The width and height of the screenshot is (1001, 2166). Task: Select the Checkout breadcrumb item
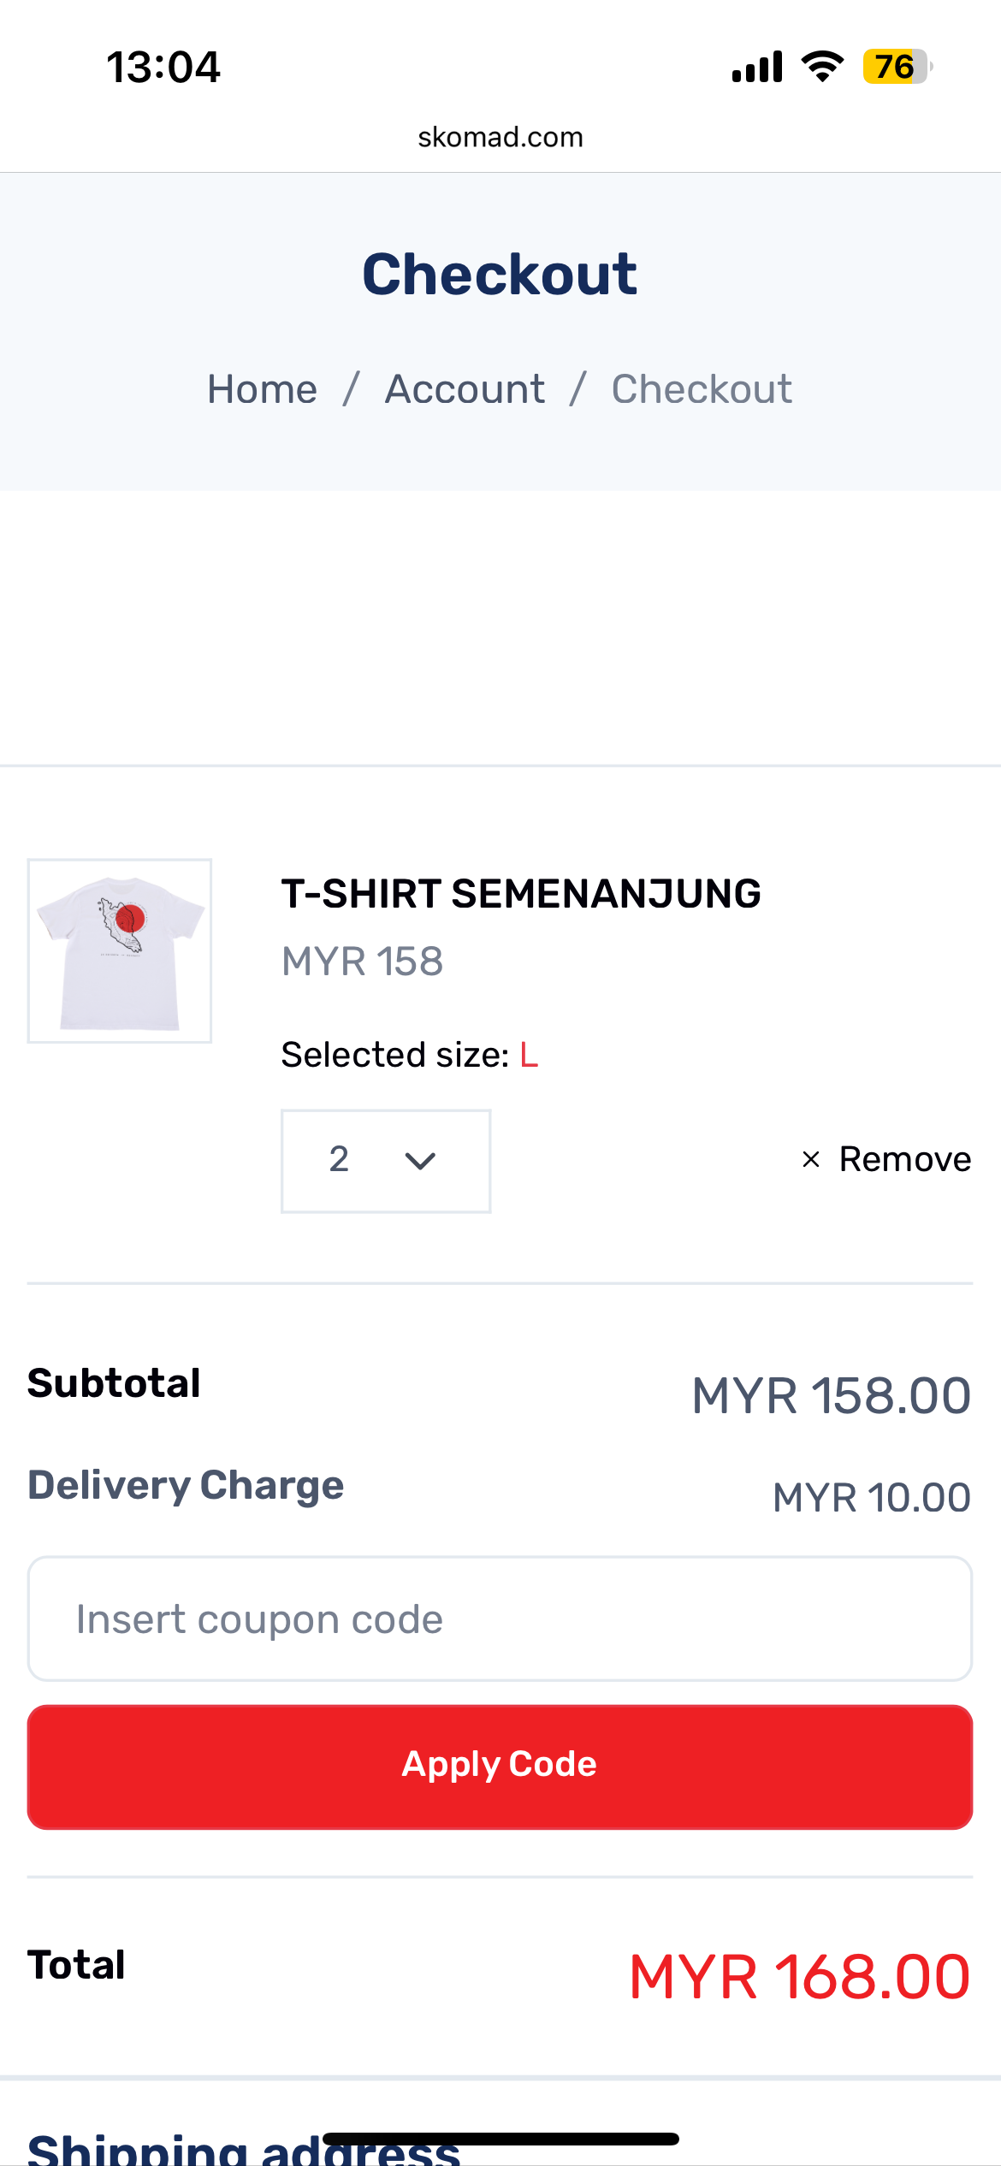(702, 389)
